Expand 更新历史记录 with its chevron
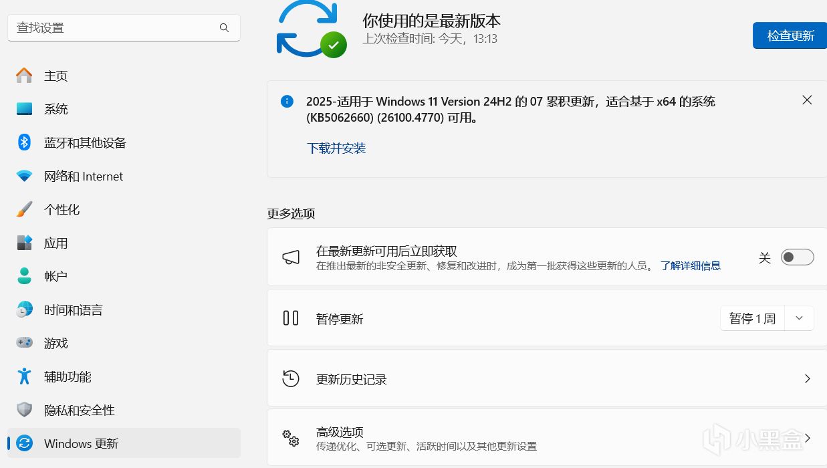The image size is (827, 468). point(807,379)
